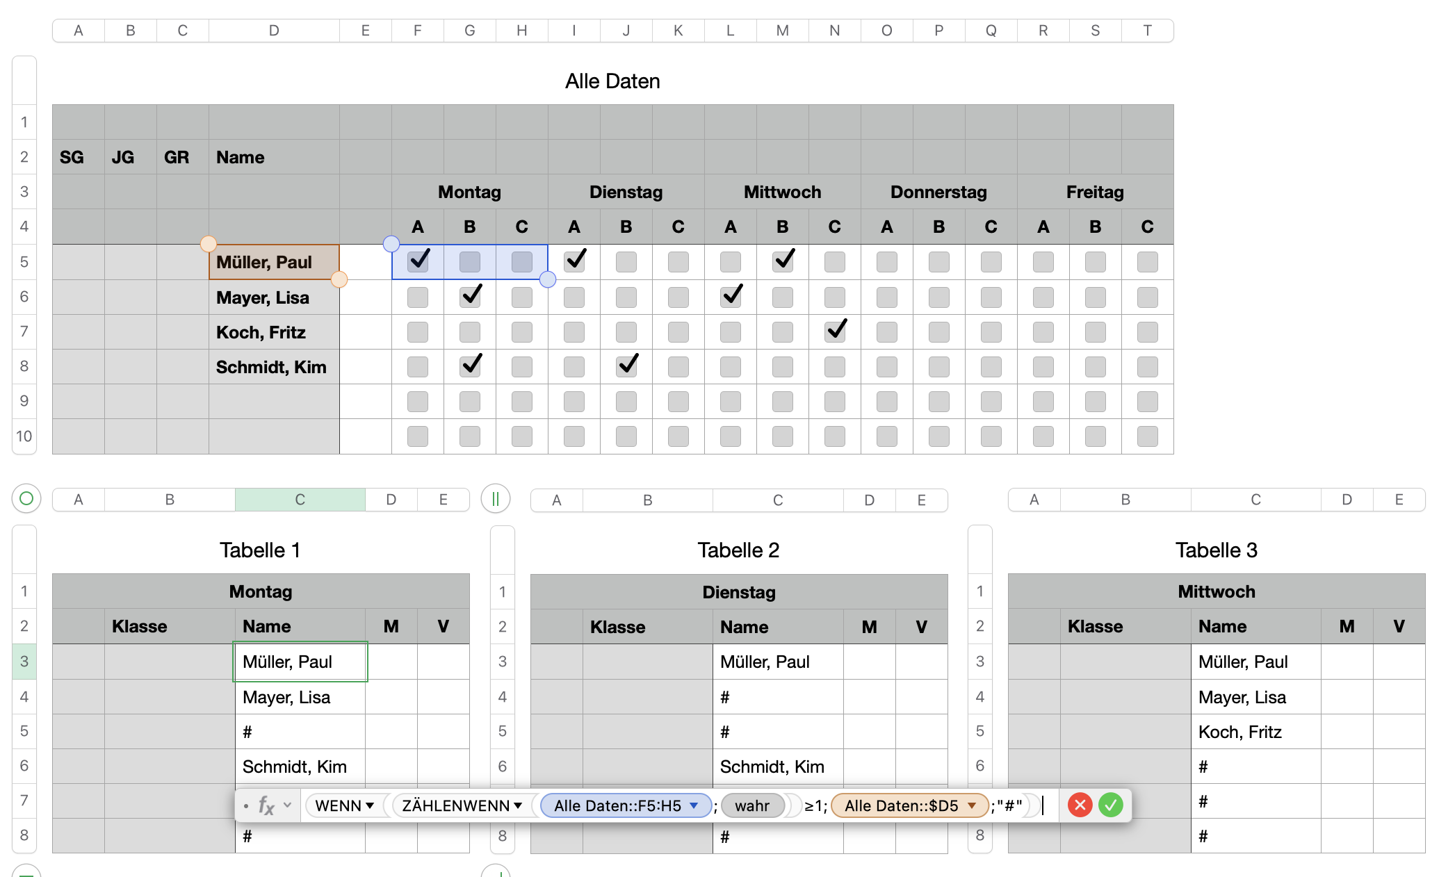Select the wahr token in the formula
This screenshot has width=1439, height=877.
point(752,806)
